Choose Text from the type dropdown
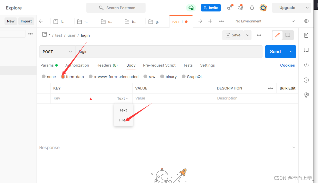This screenshot has width=318, height=183. tap(123, 110)
